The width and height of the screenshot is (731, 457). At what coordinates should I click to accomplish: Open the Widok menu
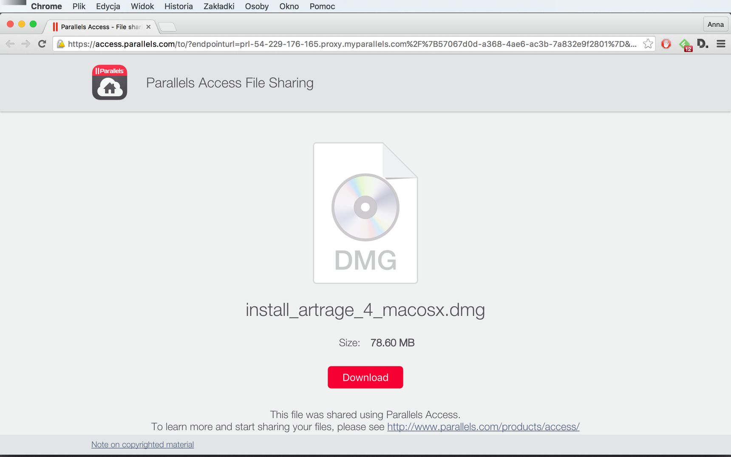142,6
